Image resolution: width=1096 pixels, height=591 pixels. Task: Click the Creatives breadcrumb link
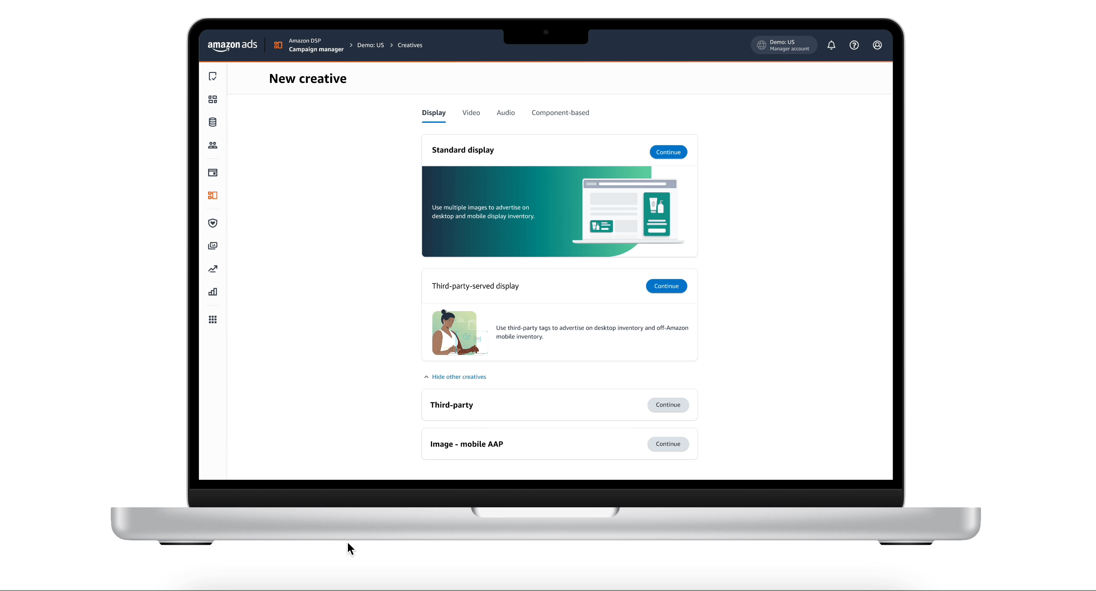410,45
